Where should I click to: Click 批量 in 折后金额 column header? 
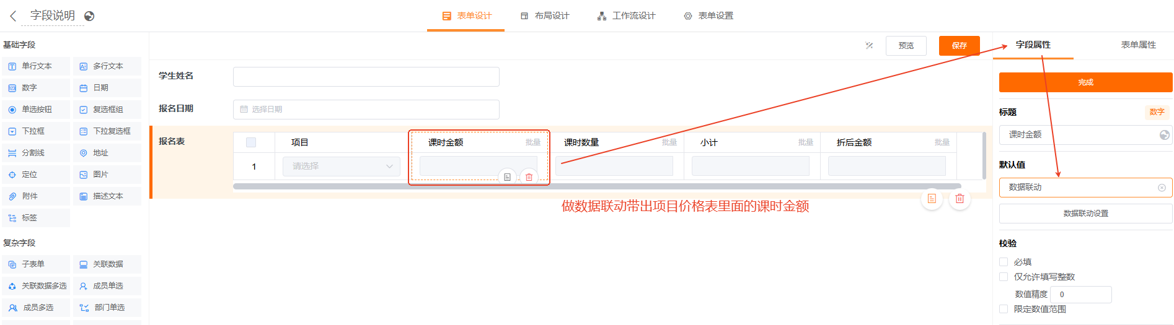point(942,142)
